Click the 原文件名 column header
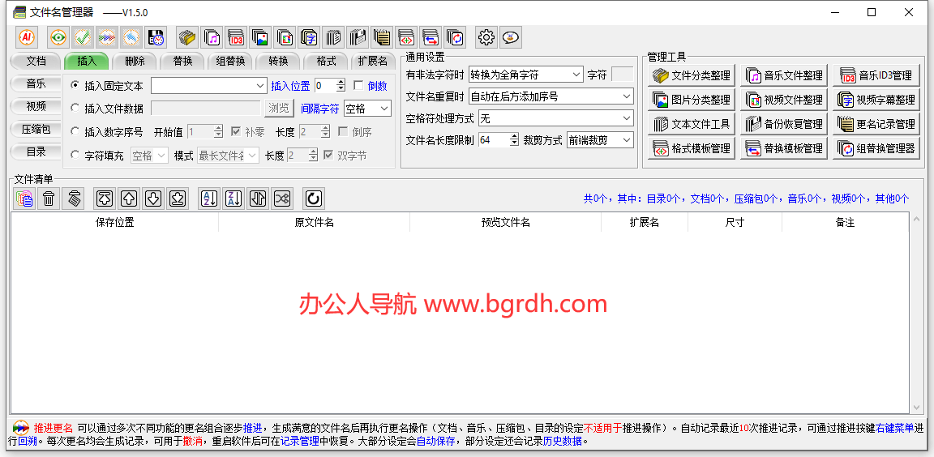 [x=314, y=223]
